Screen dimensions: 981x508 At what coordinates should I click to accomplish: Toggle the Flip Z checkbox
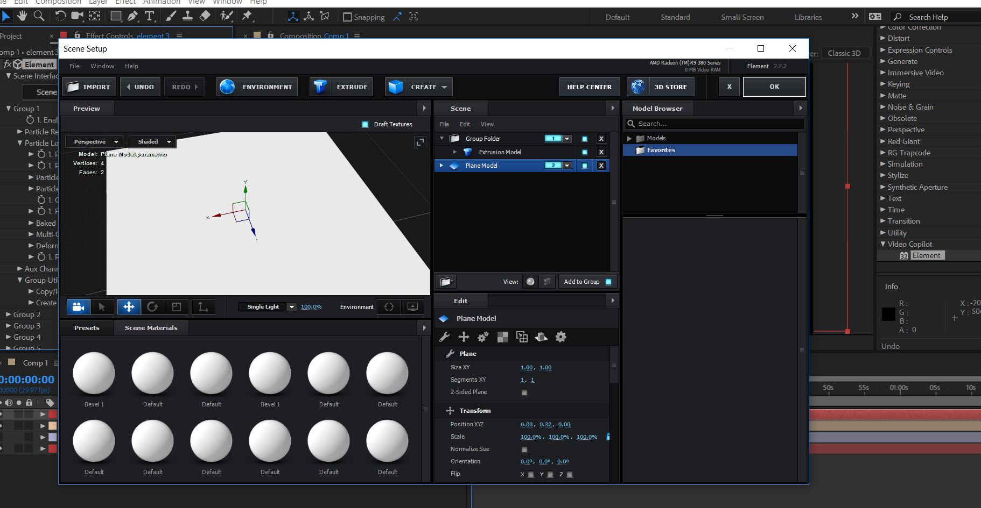(x=570, y=474)
